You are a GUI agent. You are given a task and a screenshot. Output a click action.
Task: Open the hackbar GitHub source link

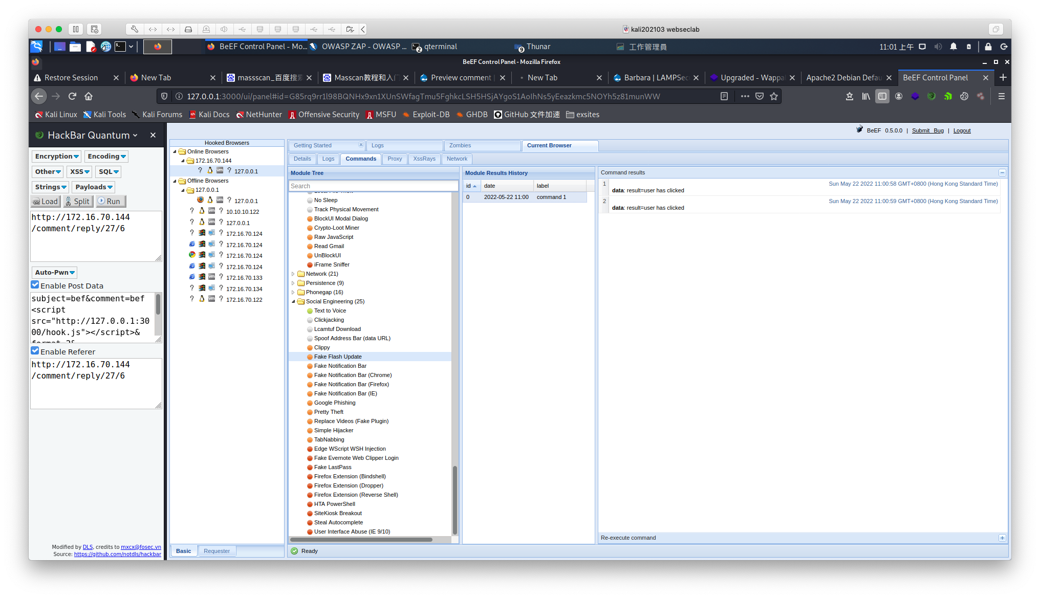tap(117, 555)
